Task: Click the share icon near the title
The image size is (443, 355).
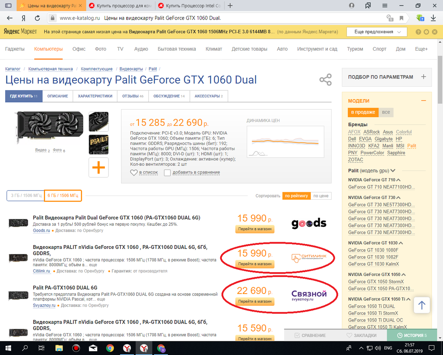Action: 325,80
